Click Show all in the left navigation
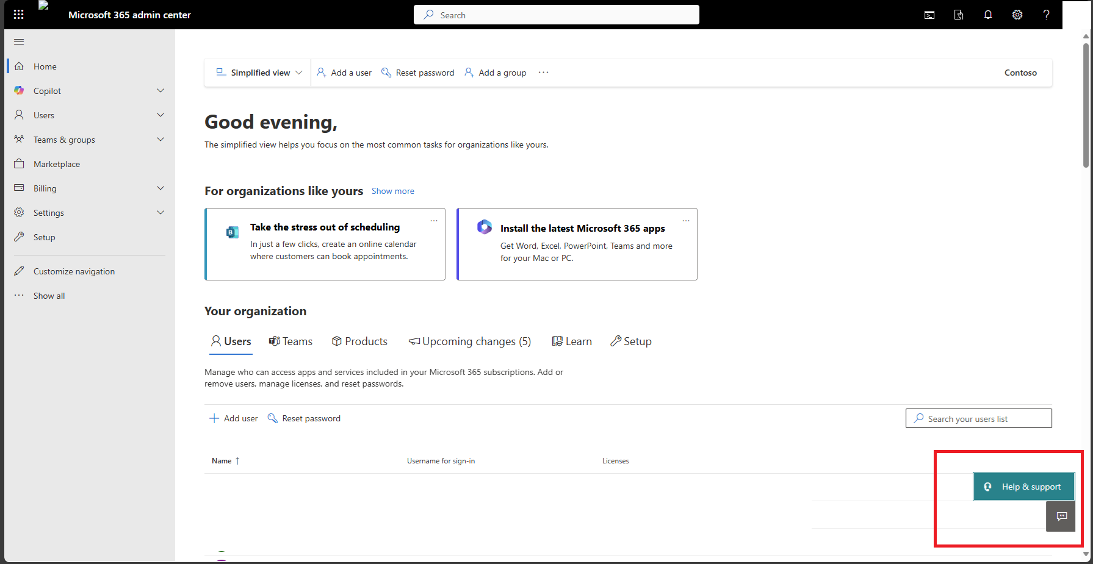The width and height of the screenshot is (1093, 564). coord(90,296)
